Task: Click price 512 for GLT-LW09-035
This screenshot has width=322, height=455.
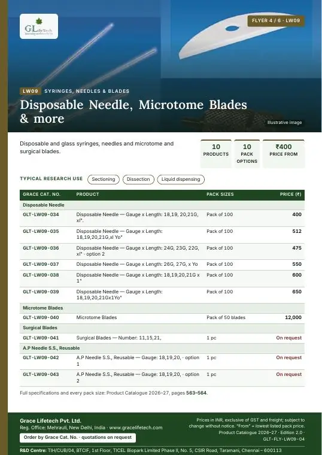Action: point(297,232)
